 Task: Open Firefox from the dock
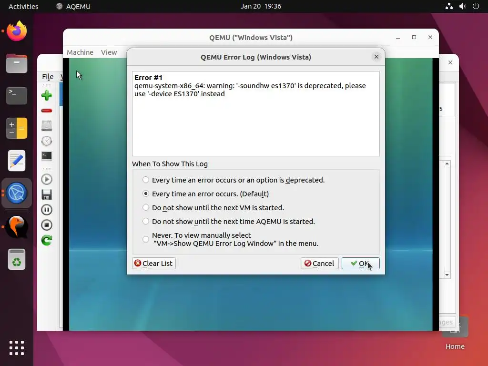17,31
